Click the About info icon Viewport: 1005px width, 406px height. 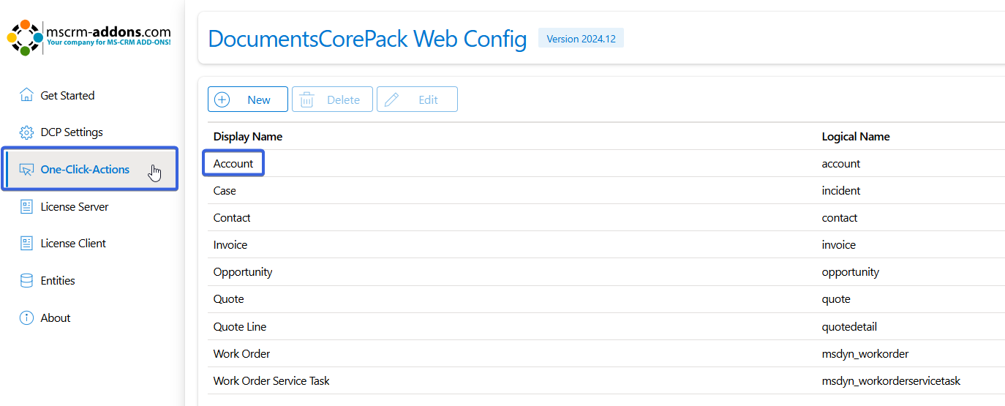[26, 318]
